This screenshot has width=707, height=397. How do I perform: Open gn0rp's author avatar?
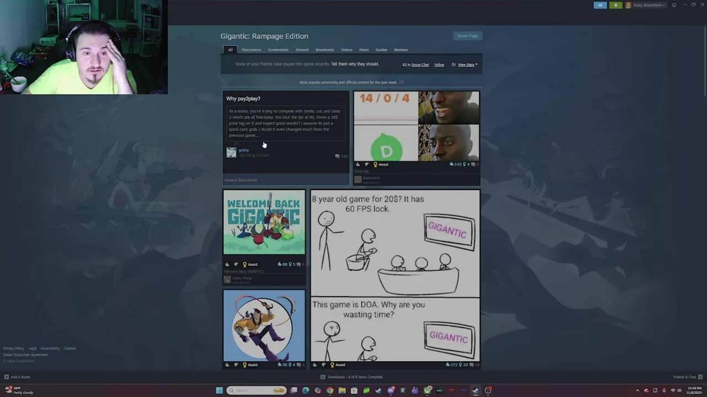[231, 153]
